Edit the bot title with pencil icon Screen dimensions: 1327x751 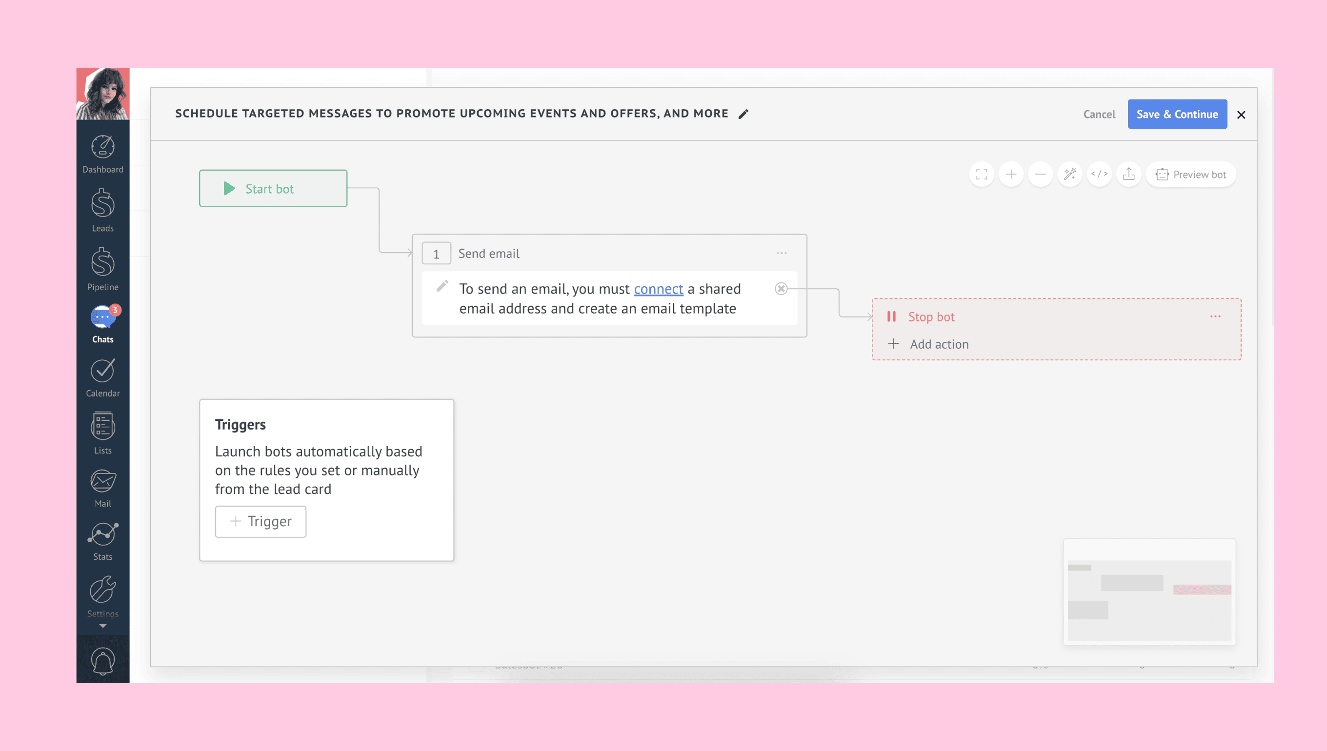click(744, 114)
